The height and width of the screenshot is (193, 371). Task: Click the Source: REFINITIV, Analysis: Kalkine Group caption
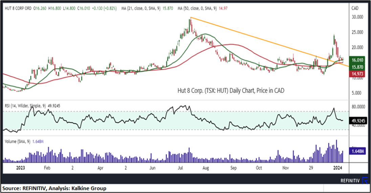54,189
